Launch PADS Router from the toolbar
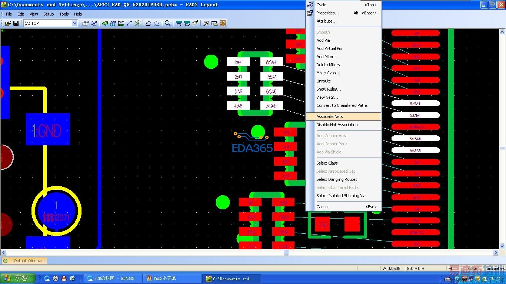The width and height of the screenshot is (506, 284). coord(223,23)
